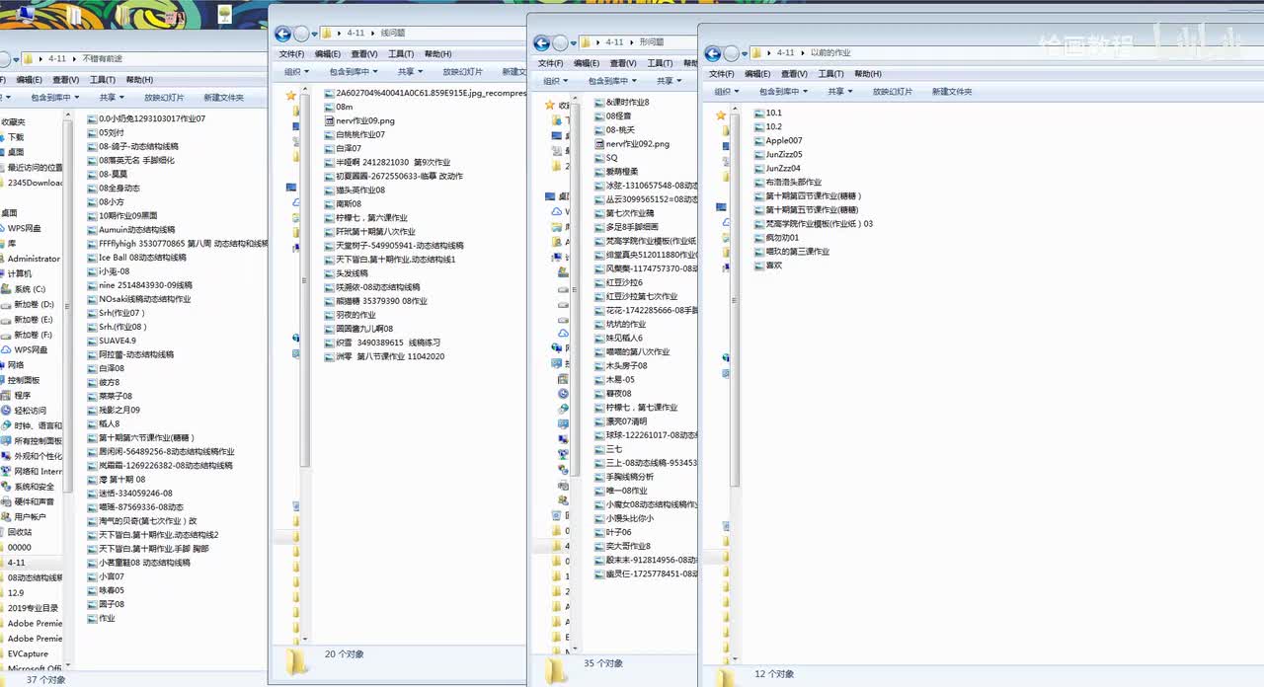
Task: Click 4-11 breadcrumb in 以前的作业 address bar
Action: [x=785, y=53]
